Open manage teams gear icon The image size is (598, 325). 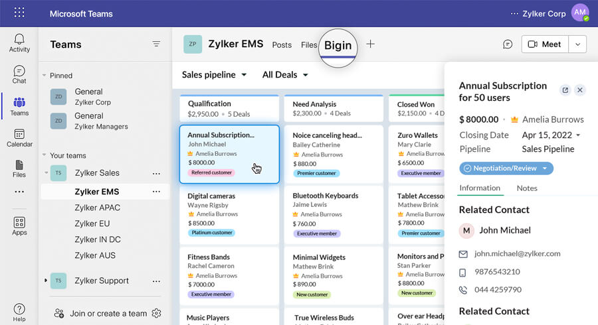click(157, 313)
